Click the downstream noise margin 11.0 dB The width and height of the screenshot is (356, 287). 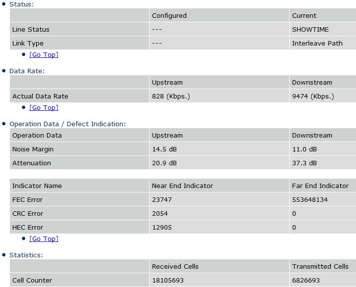click(x=305, y=149)
